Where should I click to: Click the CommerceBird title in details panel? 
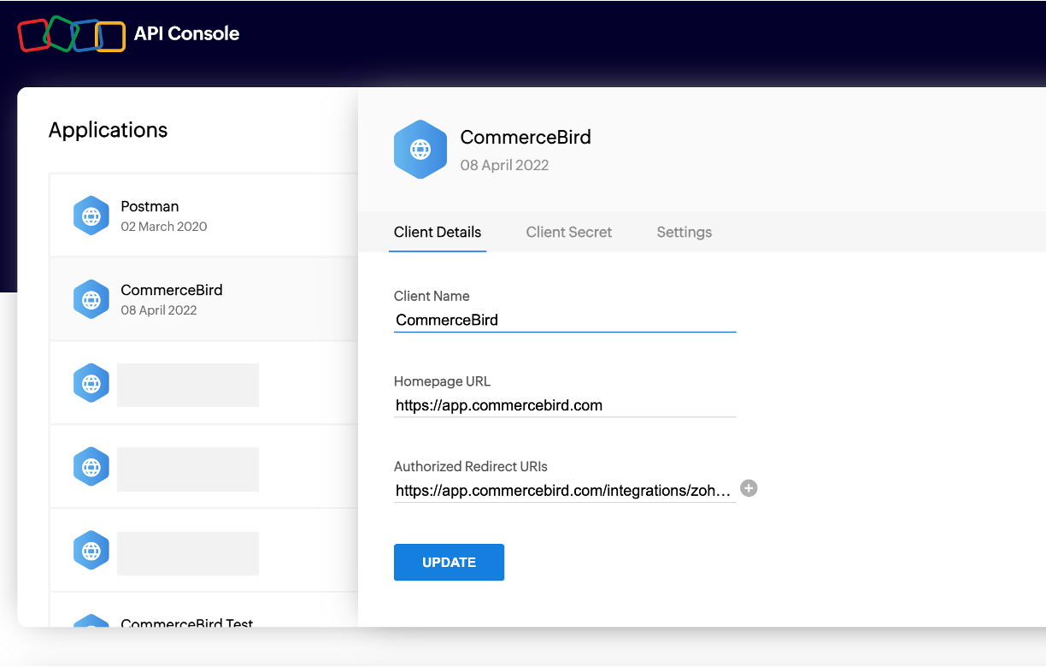pyautogui.click(x=526, y=137)
